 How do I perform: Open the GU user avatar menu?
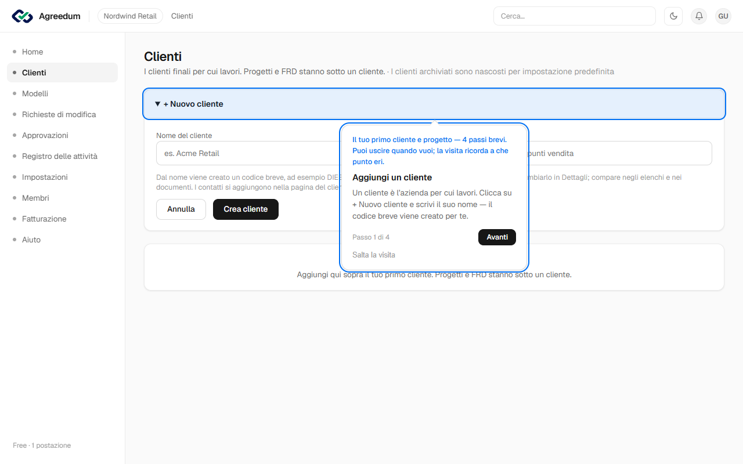point(723,16)
